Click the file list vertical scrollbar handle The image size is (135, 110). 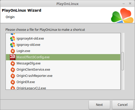tap(123, 61)
